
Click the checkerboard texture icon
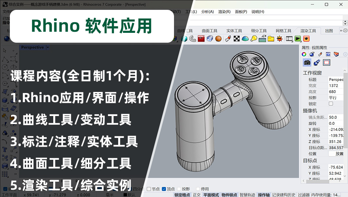[x=237, y=39]
